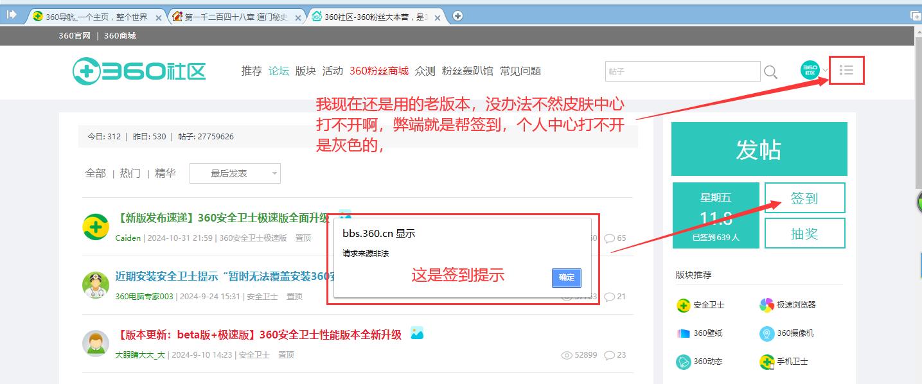
Task: Click the 安全卫士 board icon
Action: (684, 305)
